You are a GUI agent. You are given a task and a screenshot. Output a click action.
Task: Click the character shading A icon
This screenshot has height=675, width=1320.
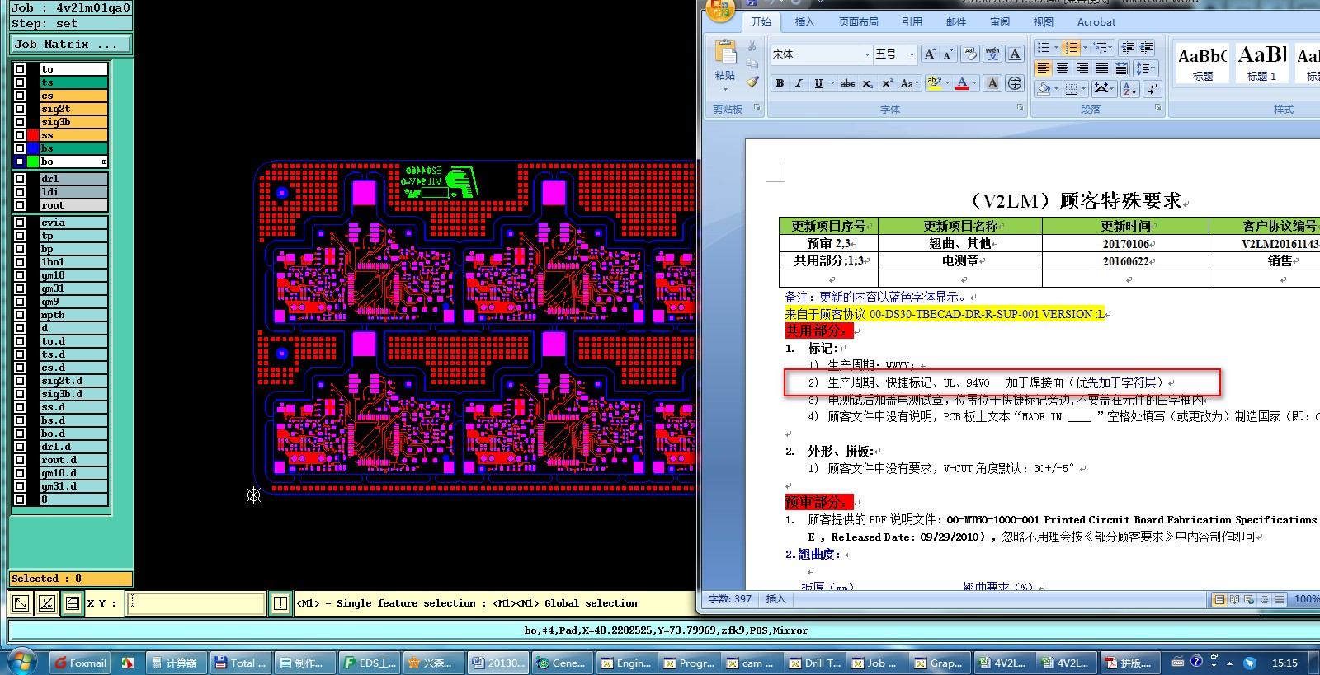pos(992,83)
